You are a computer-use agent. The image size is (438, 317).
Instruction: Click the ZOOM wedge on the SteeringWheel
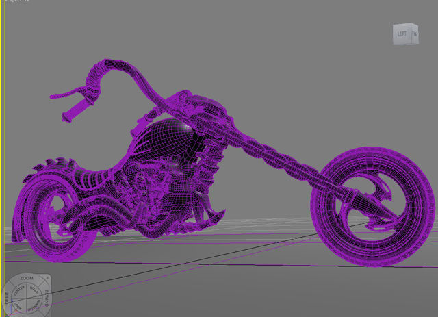tap(27, 278)
